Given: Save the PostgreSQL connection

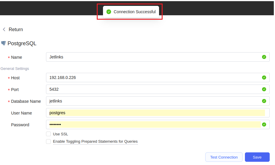Looking at the screenshot, I should click(257, 157).
